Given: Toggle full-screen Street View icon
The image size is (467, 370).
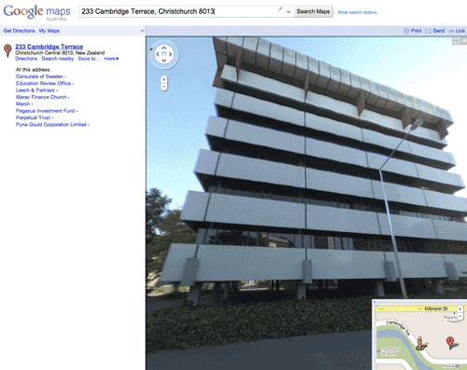Looking at the screenshot, I should [x=457, y=41].
